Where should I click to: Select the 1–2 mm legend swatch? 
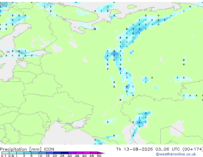coord(20,153)
